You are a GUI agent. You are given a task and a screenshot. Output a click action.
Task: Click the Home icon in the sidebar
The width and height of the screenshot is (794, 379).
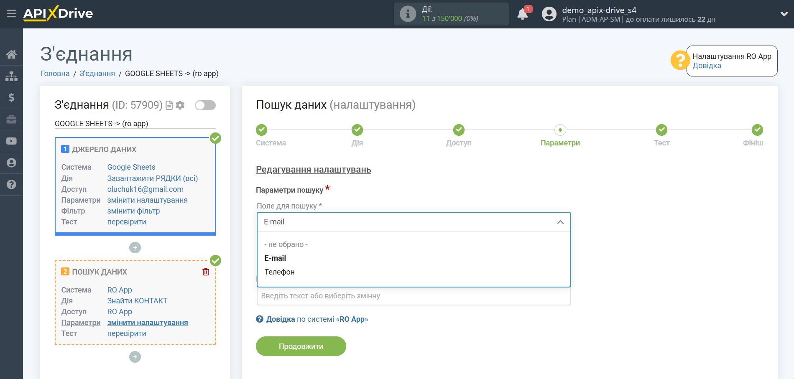(11, 54)
